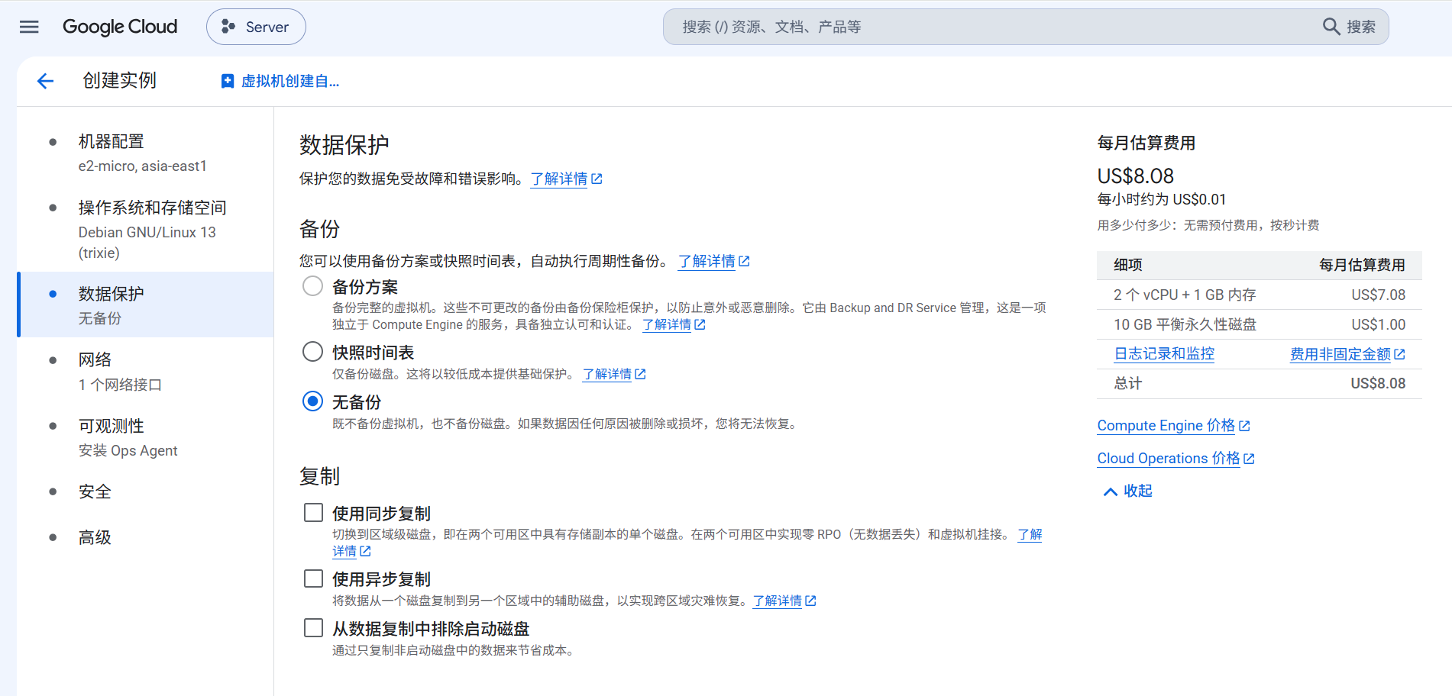Open 了解详情 link under 数据保护 heading
Image resolution: width=1452 pixels, height=696 pixels.
[566, 179]
